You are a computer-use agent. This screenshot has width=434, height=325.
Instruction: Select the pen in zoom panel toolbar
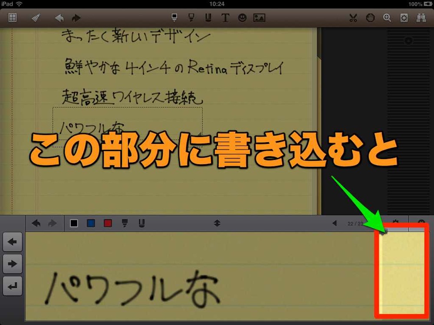[125, 223]
